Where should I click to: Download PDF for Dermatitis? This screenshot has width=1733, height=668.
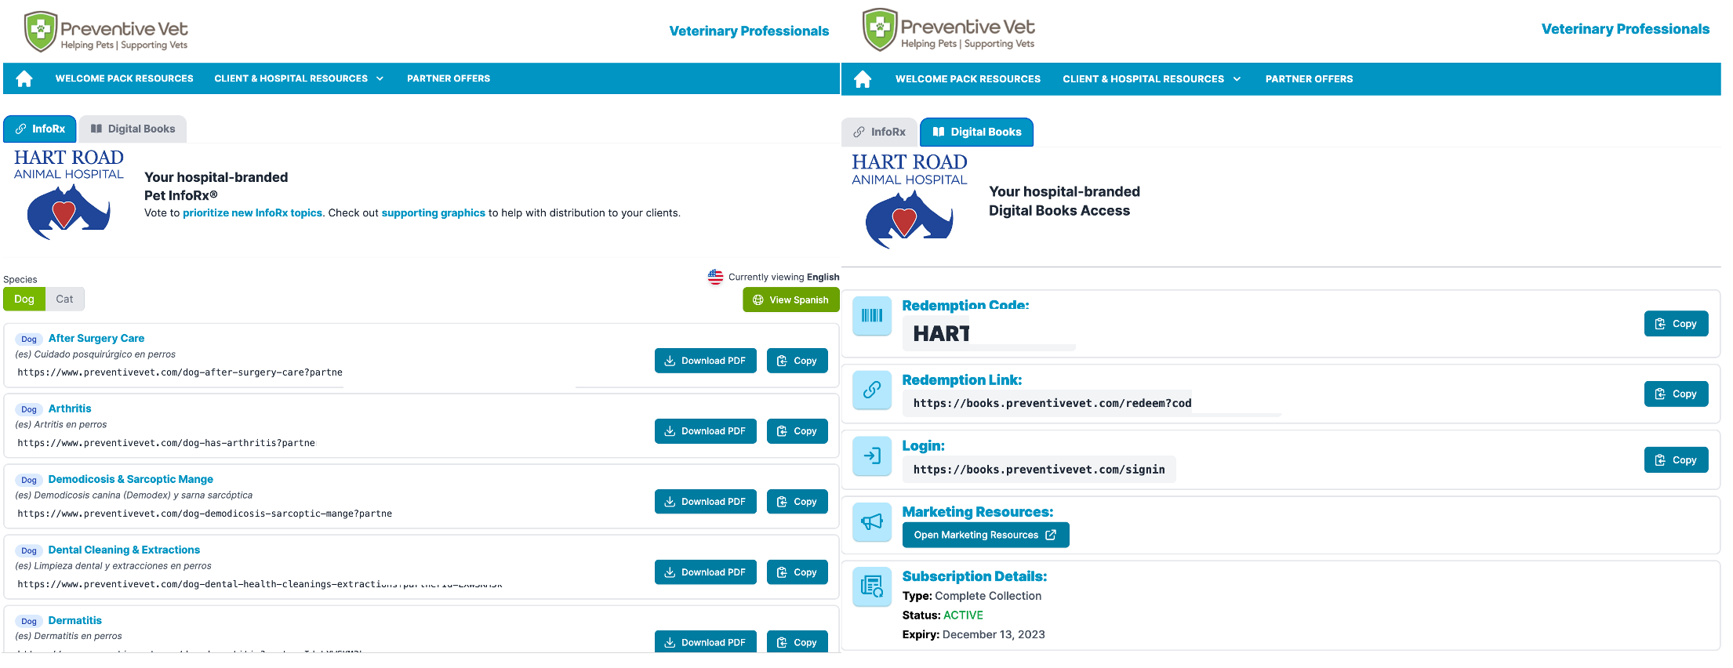(705, 641)
